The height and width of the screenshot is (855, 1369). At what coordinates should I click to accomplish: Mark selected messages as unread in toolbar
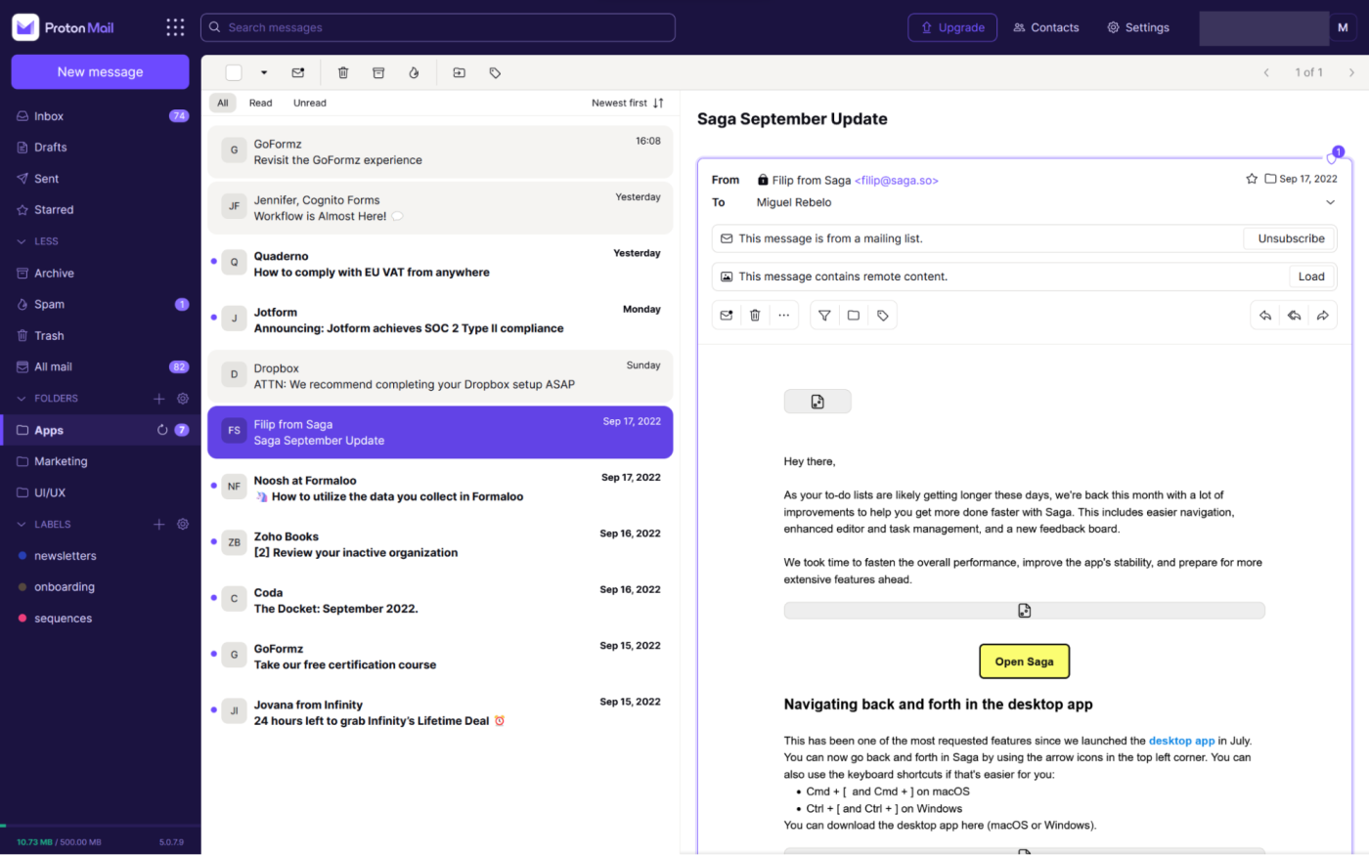click(298, 72)
